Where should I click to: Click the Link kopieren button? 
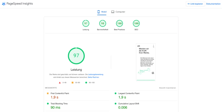pyautogui.click(x=195, y=4)
